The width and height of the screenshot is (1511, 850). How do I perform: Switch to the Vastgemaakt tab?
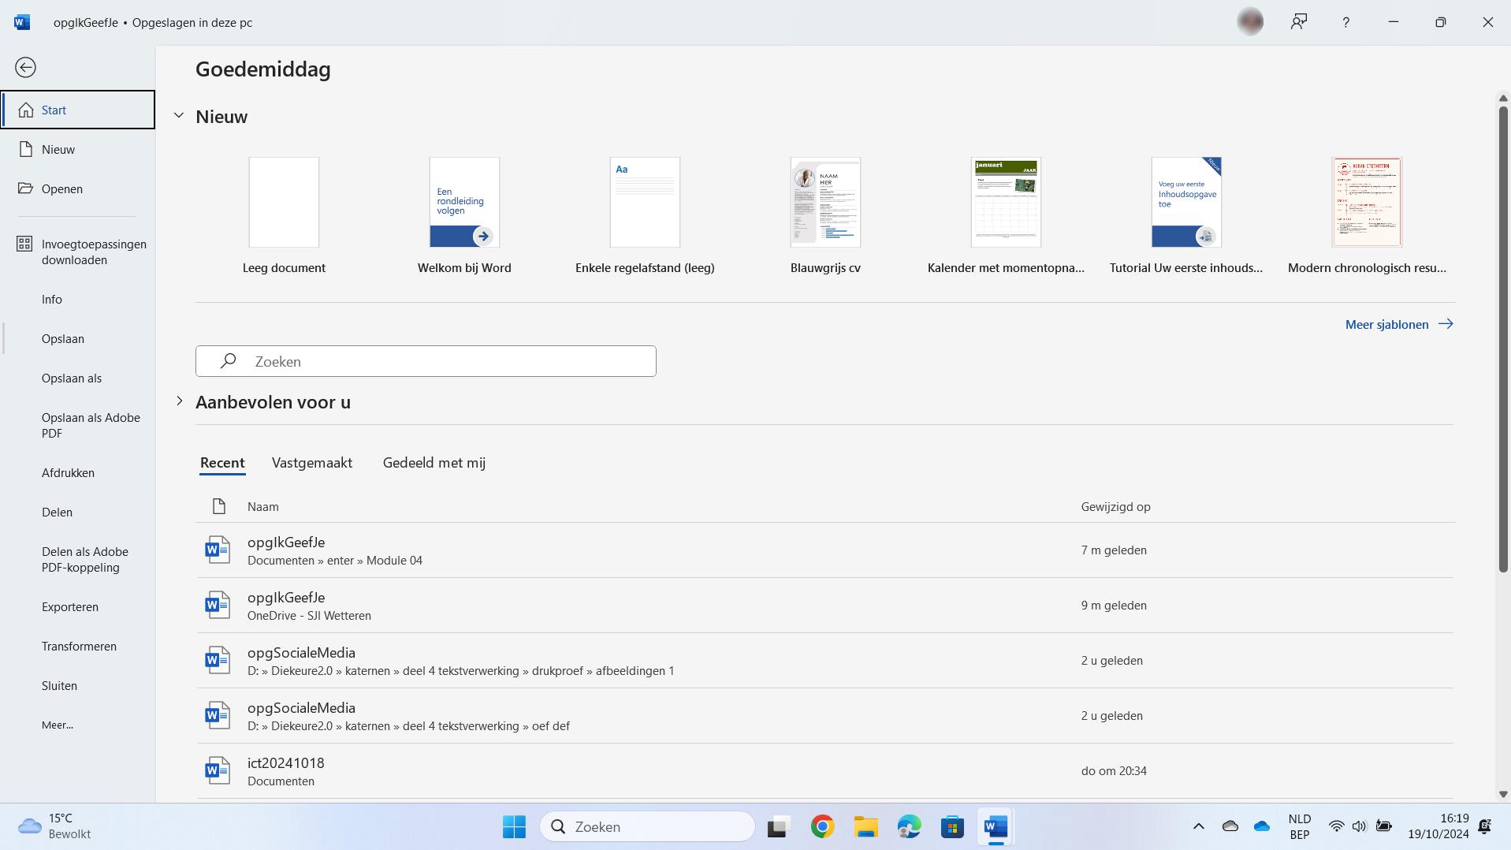(312, 463)
